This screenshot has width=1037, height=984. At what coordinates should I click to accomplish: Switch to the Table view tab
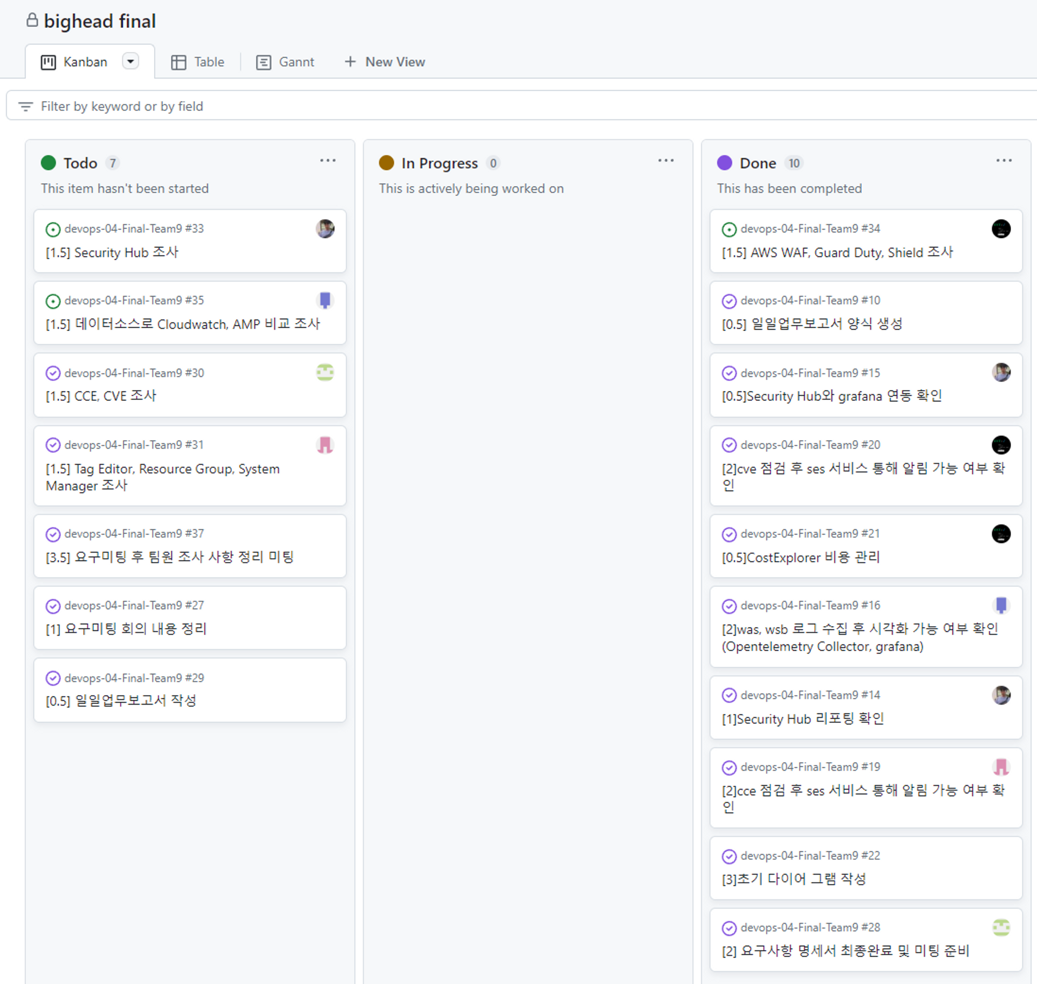pyautogui.click(x=198, y=62)
